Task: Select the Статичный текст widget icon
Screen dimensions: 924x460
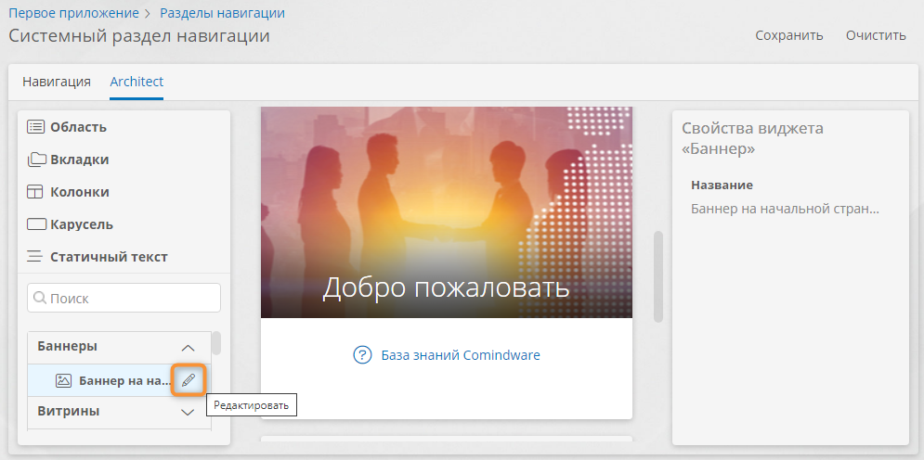Action: coord(36,257)
